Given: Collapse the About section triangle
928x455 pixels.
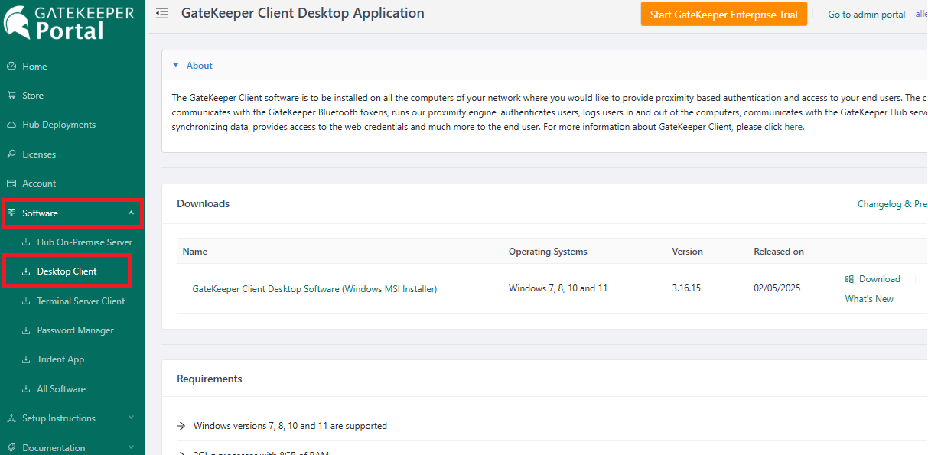Looking at the screenshot, I should [175, 66].
